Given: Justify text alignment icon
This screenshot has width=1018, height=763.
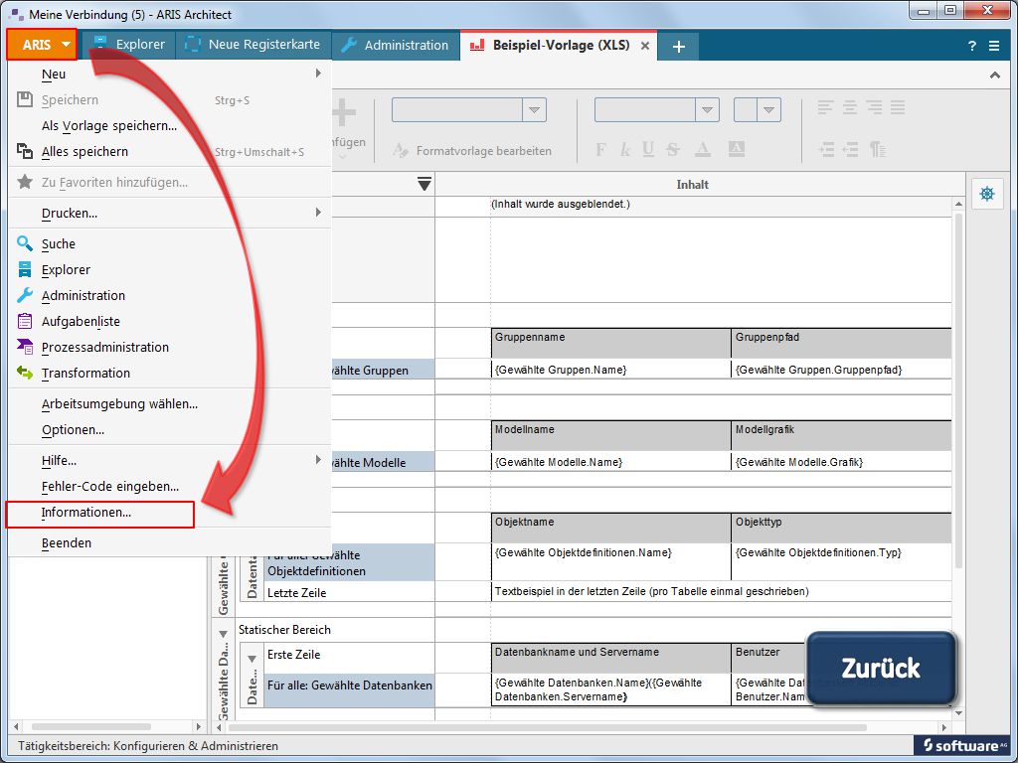Looking at the screenshot, I should pos(898,107).
